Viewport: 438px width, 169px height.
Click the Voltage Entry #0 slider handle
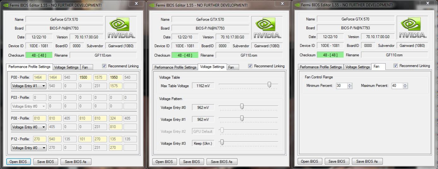pyautogui.click(x=242, y=106)
